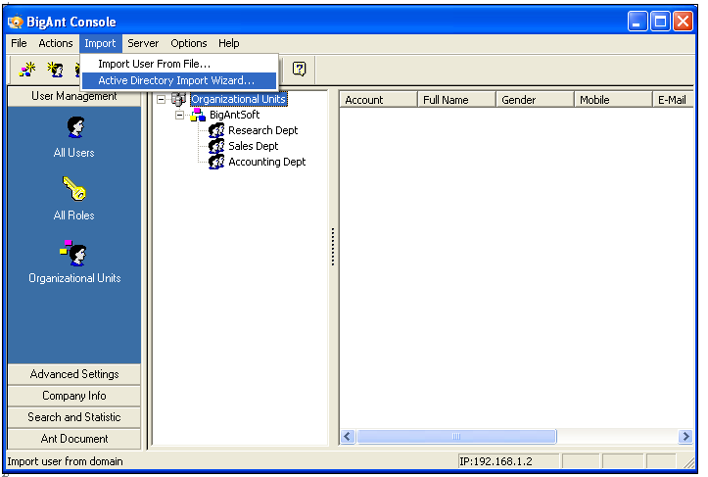Open the Ant Document panel
Screen dimensions: 708x477
point(74,439)
